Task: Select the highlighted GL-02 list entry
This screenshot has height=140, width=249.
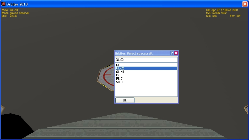Action: (120, 68)
